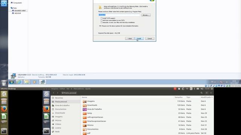Open Editar menu in Ubuntu Files

pyautogui.click(x=62, y=89)
